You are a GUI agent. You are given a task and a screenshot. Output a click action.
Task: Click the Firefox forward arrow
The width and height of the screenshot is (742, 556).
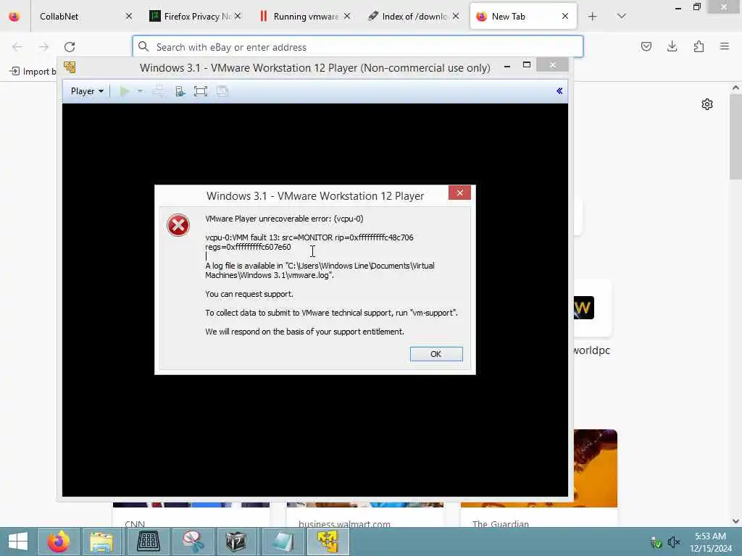pos(43,47)
